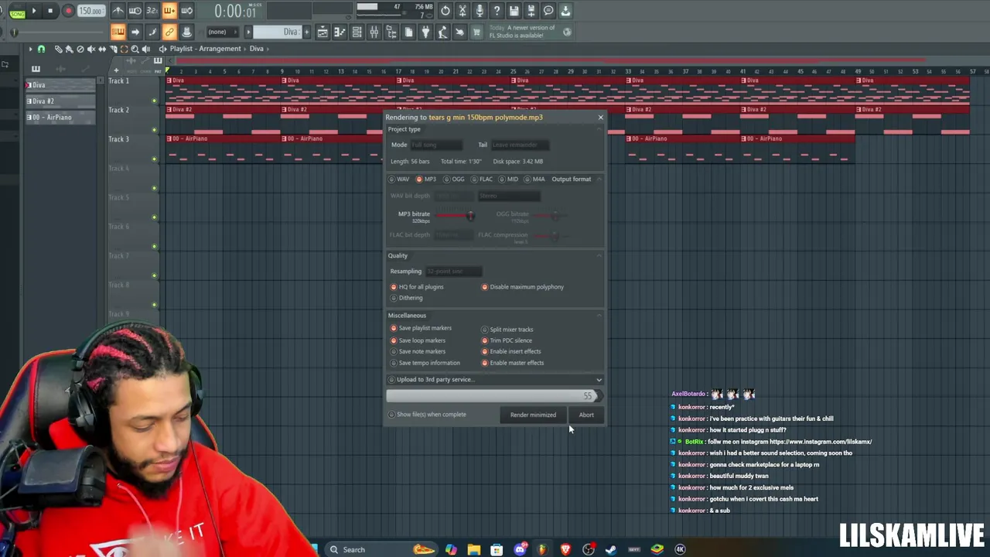Click the save project floppy icon
Image resolution: width=990 pixels, height=557 pixels.
pos(514,11)
